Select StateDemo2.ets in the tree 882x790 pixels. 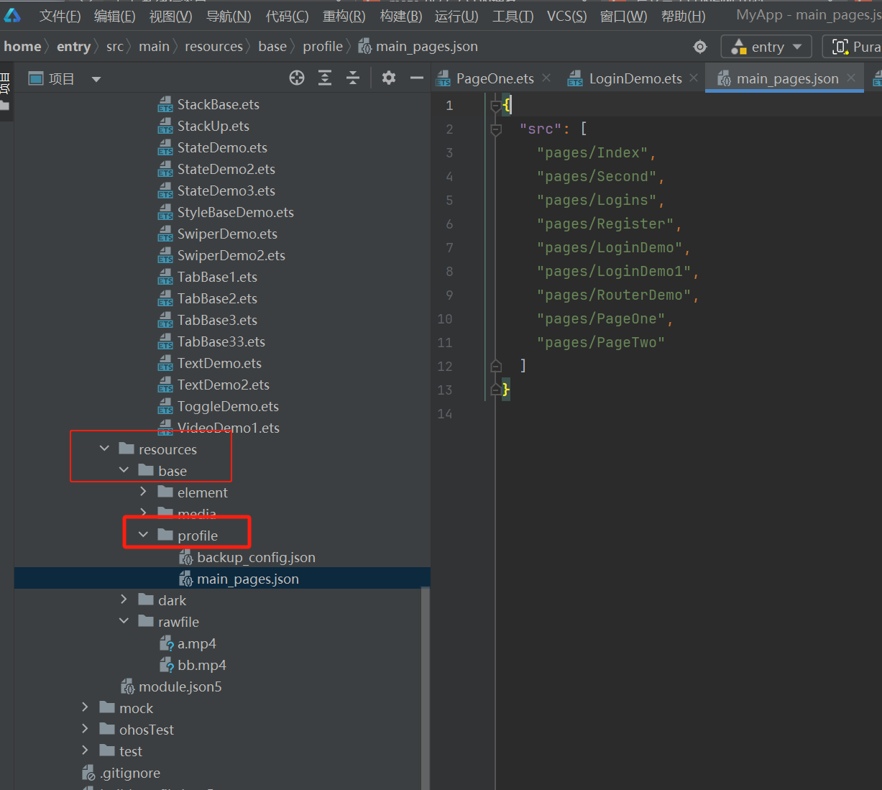point(226,169)
